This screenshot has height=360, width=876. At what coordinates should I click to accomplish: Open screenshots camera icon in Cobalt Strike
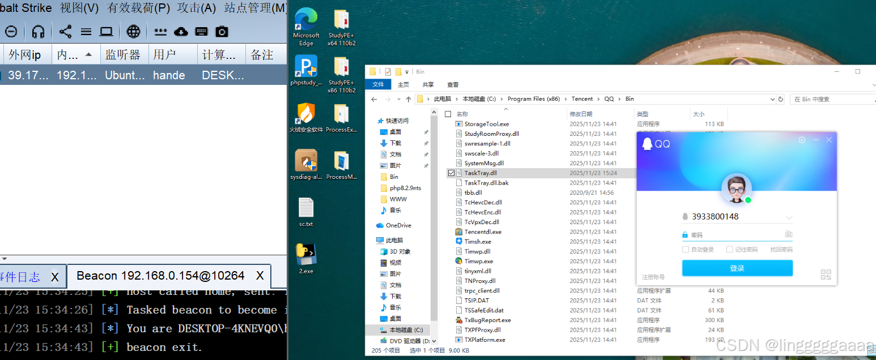(222, 32)
